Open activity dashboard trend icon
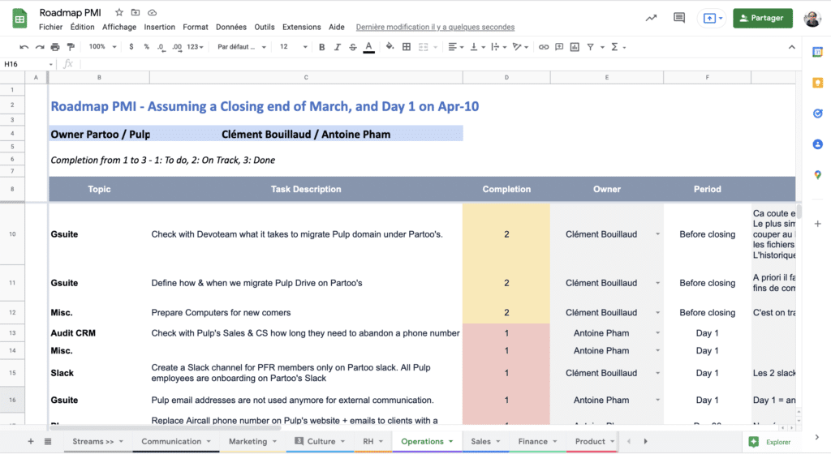Viewport: 831px width, 454px height. coord(651,18)
